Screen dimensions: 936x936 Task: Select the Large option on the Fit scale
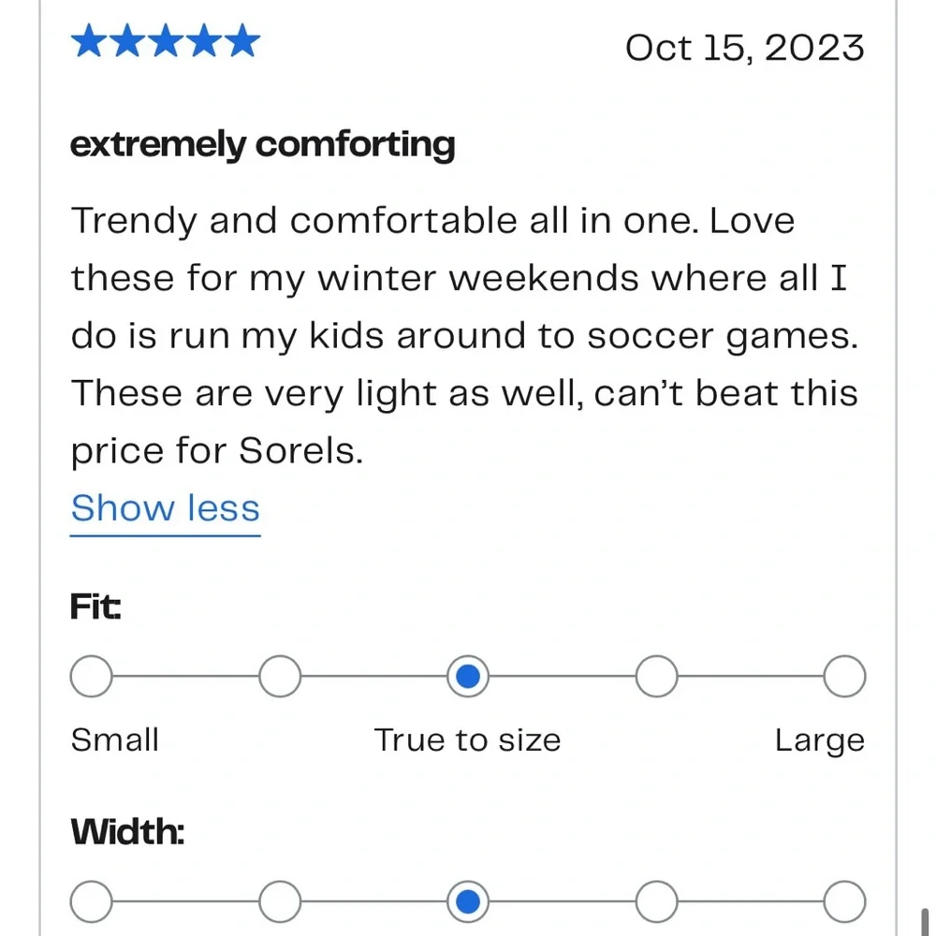coord(844,675)
